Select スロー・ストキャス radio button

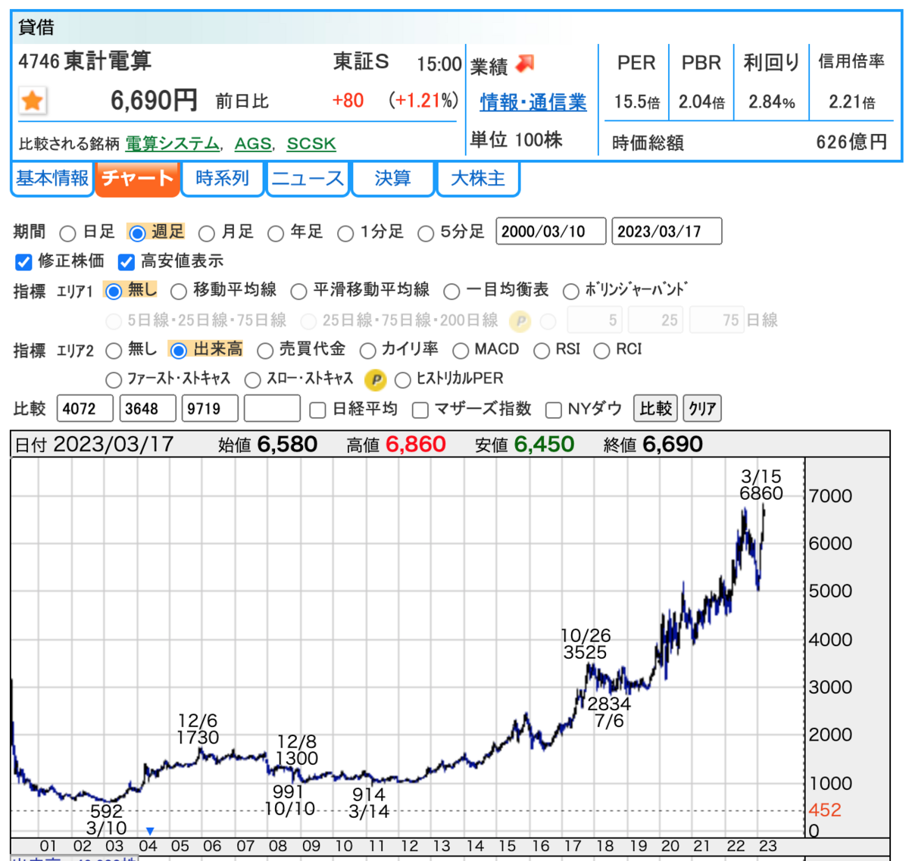click(253, 380)
